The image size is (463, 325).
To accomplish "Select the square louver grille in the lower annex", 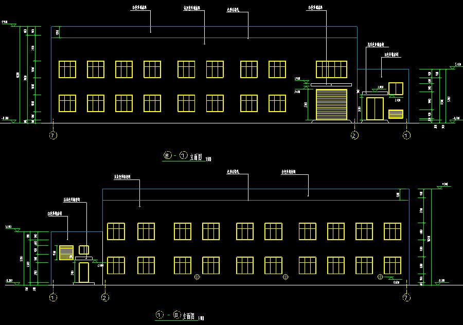I will [x=66, y=252].
